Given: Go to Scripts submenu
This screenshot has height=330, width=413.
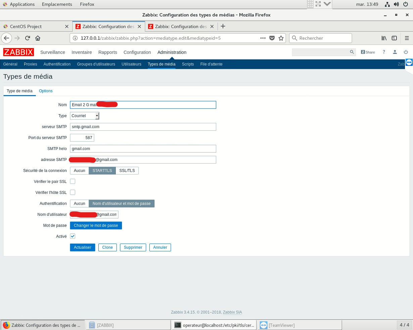Looking at the screenshot, I should point(188,64).
